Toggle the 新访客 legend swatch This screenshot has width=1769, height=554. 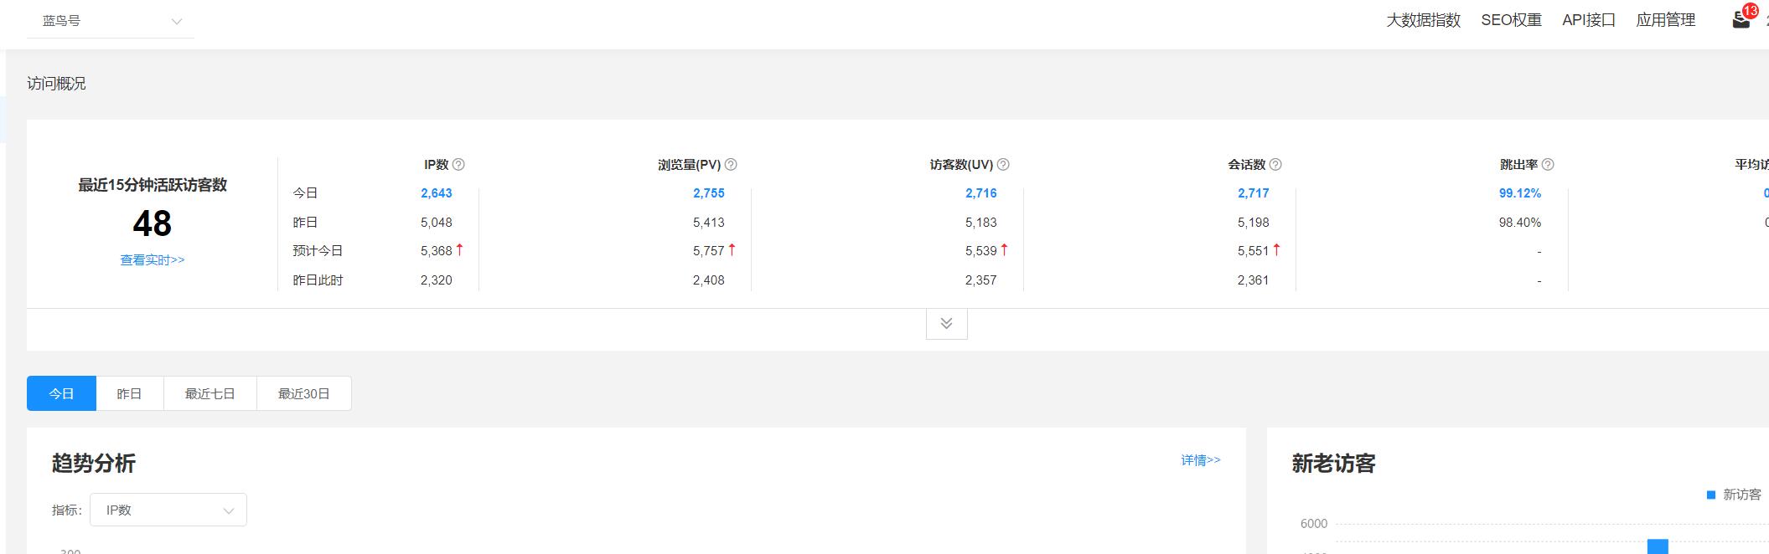pos(1711,495)
